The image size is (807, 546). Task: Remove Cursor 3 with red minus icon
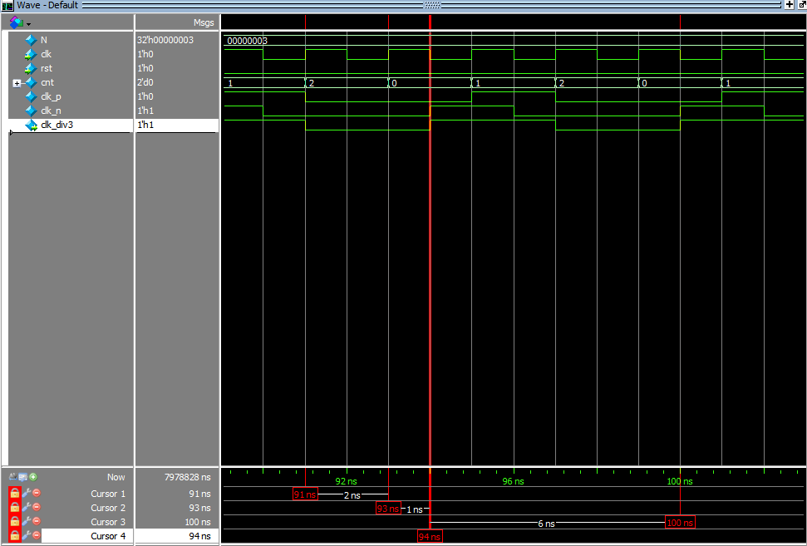point(36,522)
